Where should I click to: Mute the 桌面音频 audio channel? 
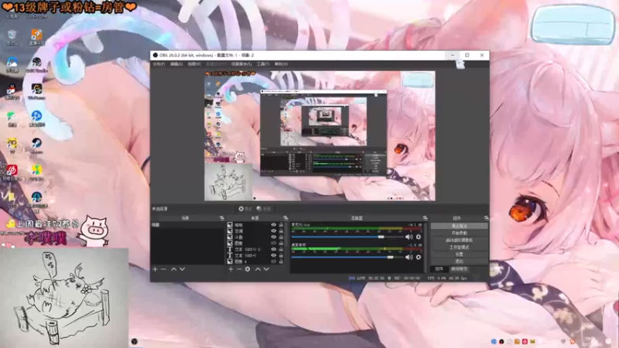point(409,258)
